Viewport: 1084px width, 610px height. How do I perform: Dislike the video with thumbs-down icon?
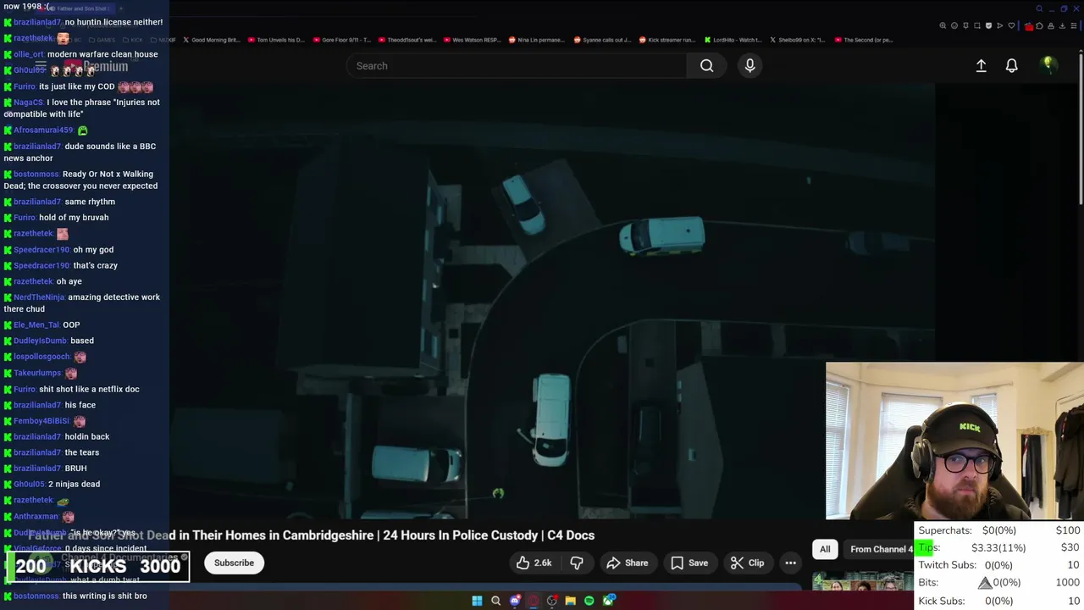point(577,563)
